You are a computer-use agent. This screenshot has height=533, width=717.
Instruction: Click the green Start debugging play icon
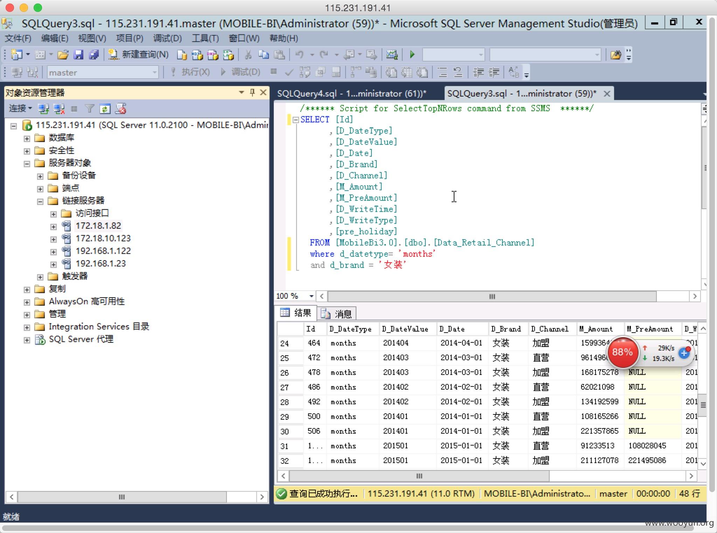(x=412, y=55)
